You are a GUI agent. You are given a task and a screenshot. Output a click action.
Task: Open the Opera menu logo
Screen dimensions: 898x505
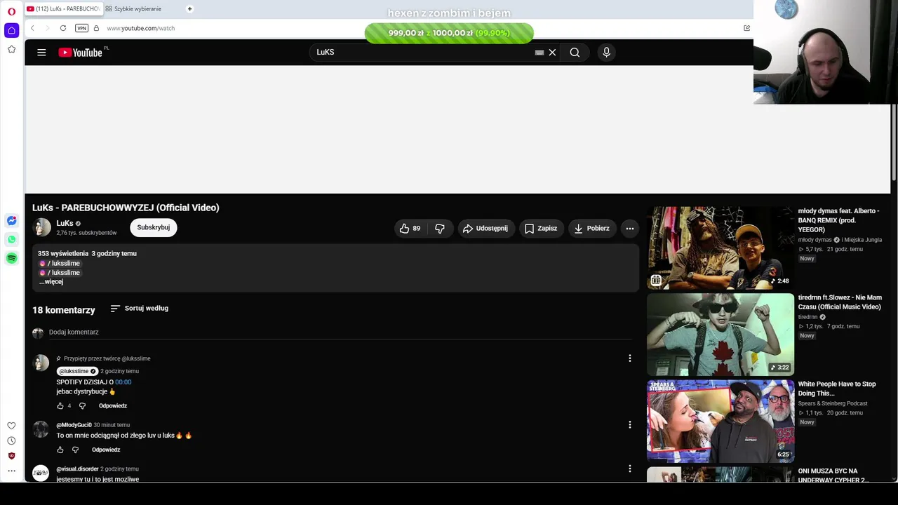pyautogui.click(x=11, y=11)
